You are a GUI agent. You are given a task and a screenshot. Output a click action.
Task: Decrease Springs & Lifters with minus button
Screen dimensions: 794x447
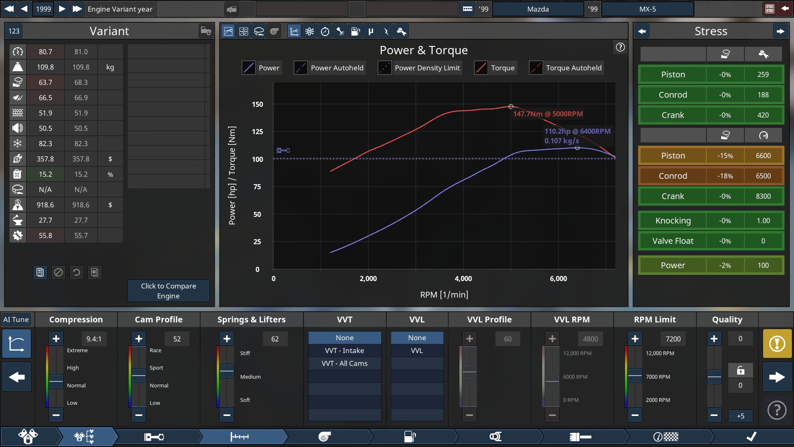pos(227,415)
